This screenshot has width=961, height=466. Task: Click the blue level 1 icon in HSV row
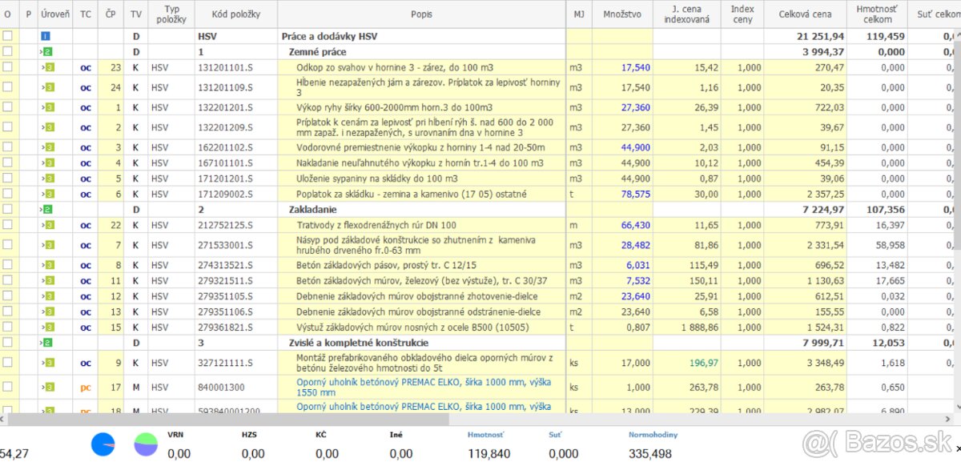[x=46, y=36]
